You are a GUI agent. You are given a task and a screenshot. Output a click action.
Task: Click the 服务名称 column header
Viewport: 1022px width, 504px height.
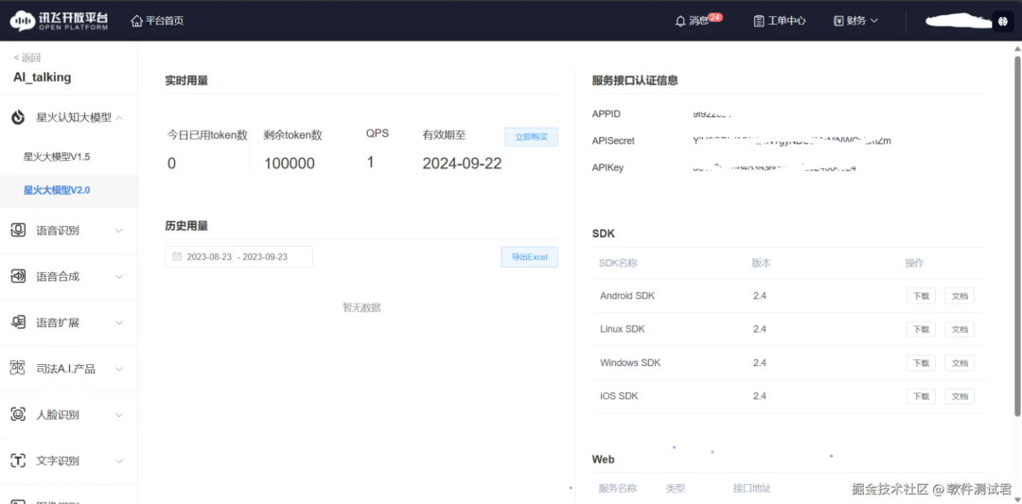(x=618, y=488)
